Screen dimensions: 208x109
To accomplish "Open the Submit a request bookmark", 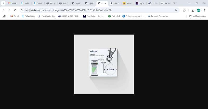I will (134, 16).
